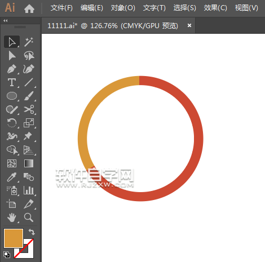
Task: Open the 文字(T) menu
Action: tap(154, 8)
